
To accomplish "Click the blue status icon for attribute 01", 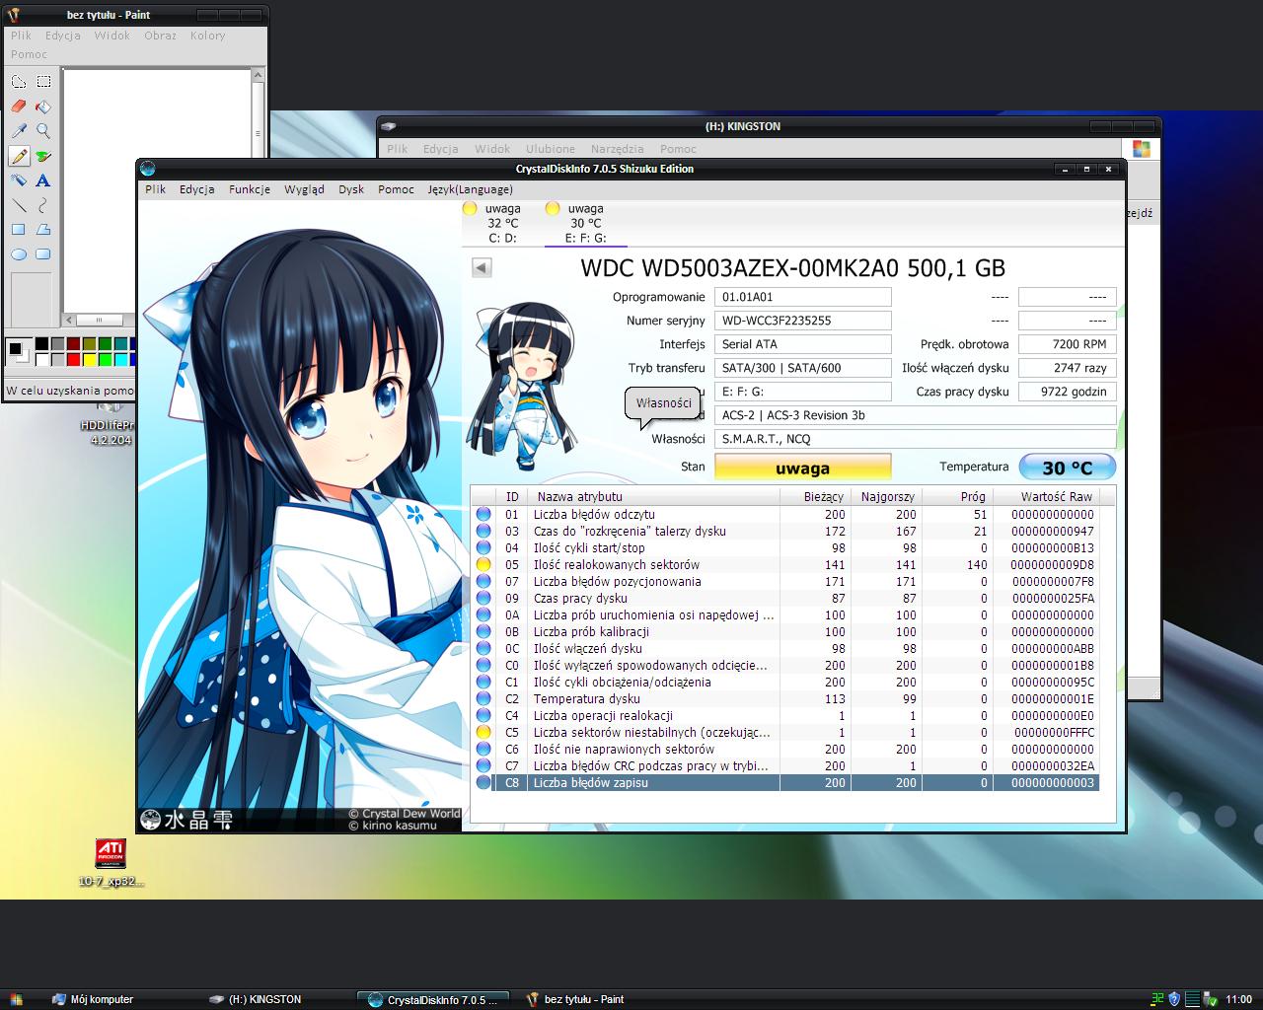I will pos(483,514).
